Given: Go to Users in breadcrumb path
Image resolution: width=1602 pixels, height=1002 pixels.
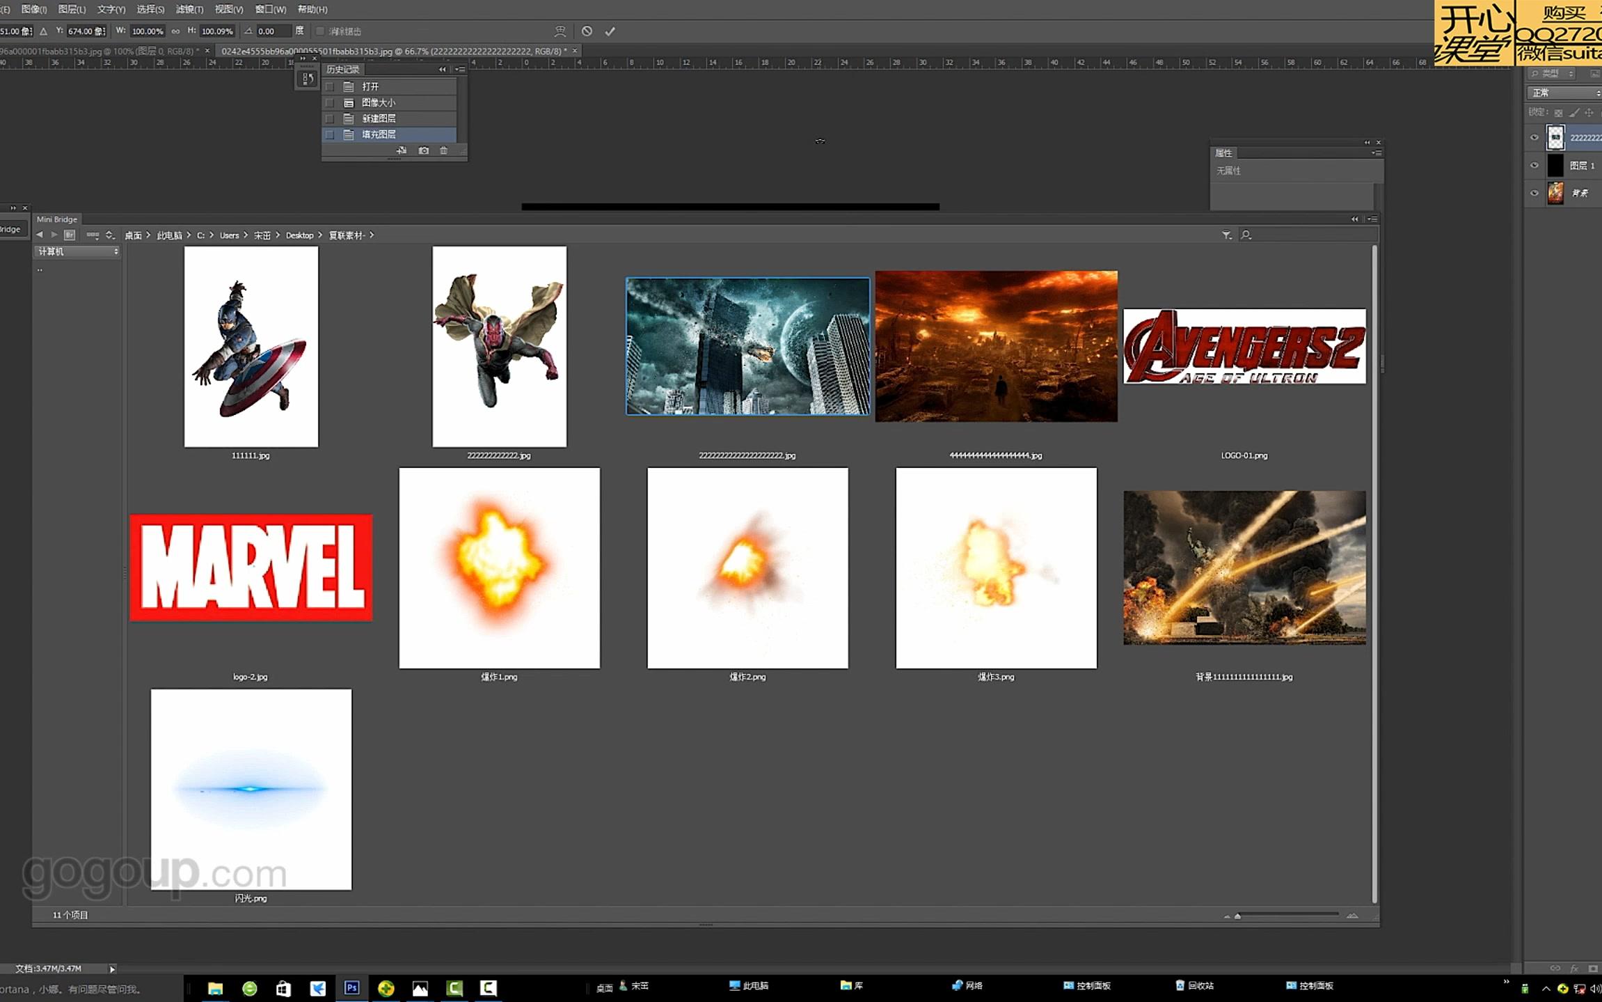Looking at the screenshot, I should pos(229,235).
